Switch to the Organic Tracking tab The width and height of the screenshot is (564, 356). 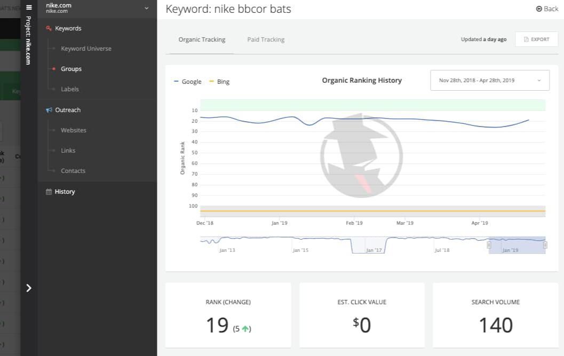tap(202, 39)
